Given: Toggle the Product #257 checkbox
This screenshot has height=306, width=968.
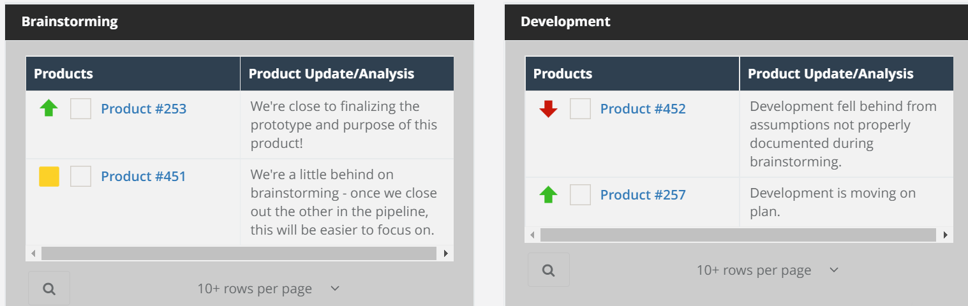Looking at the screenshot, I should (580, 194).
